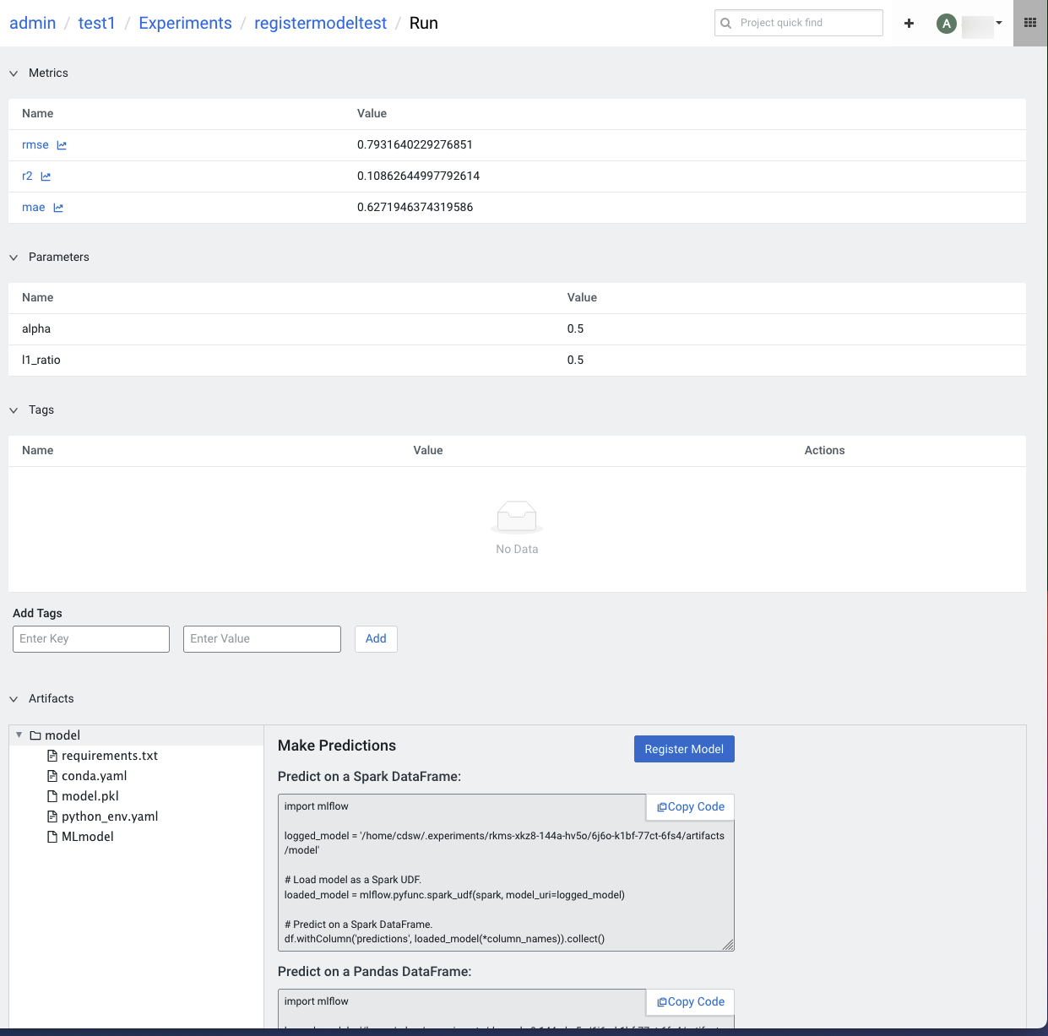Open the applications grid icon top right
Image resolution: width=1048 pixels, height=1036 pixels.
click(1029, 22)
